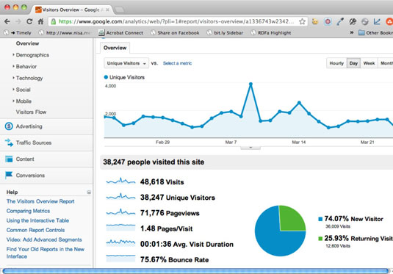Viewport: 393px width, 274px height.
Task: Open the Content section icon
Action: 9,159
